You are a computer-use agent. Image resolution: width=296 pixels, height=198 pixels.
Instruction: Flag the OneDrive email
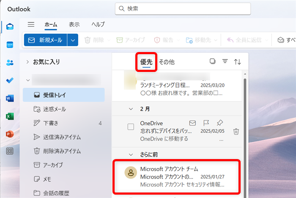(x=206, y=123)
